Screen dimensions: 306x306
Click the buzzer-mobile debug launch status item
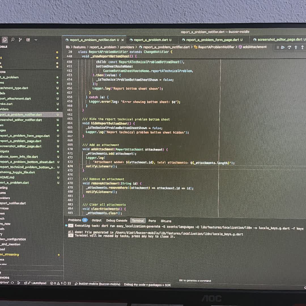(x=97, y=284)
